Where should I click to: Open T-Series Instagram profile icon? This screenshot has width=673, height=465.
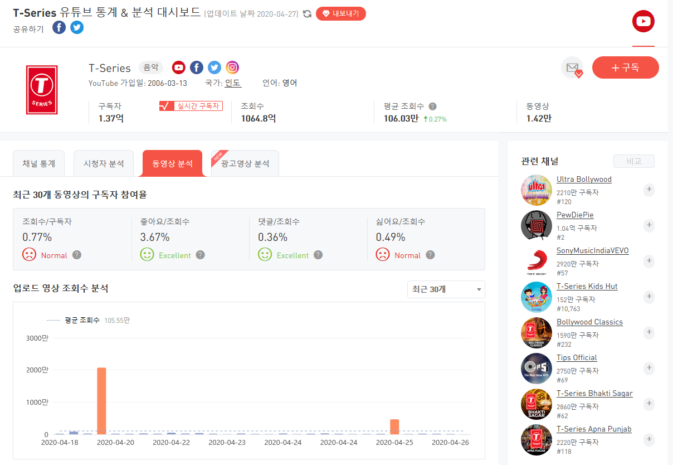232,67
